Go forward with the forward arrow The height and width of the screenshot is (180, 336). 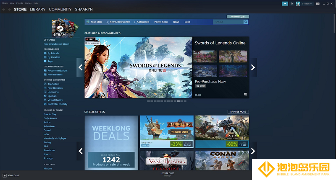tap(9, 9)
